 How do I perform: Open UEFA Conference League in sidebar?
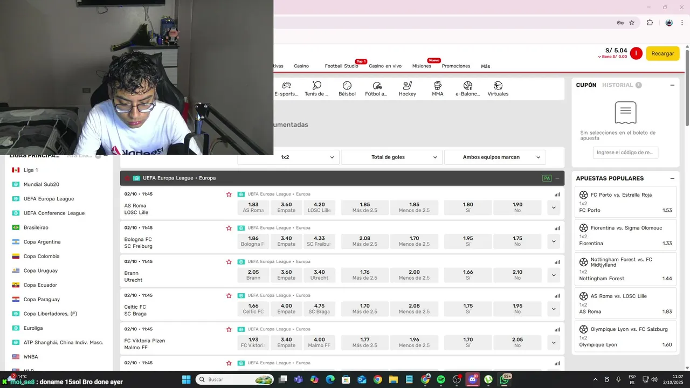coord(54,213)
